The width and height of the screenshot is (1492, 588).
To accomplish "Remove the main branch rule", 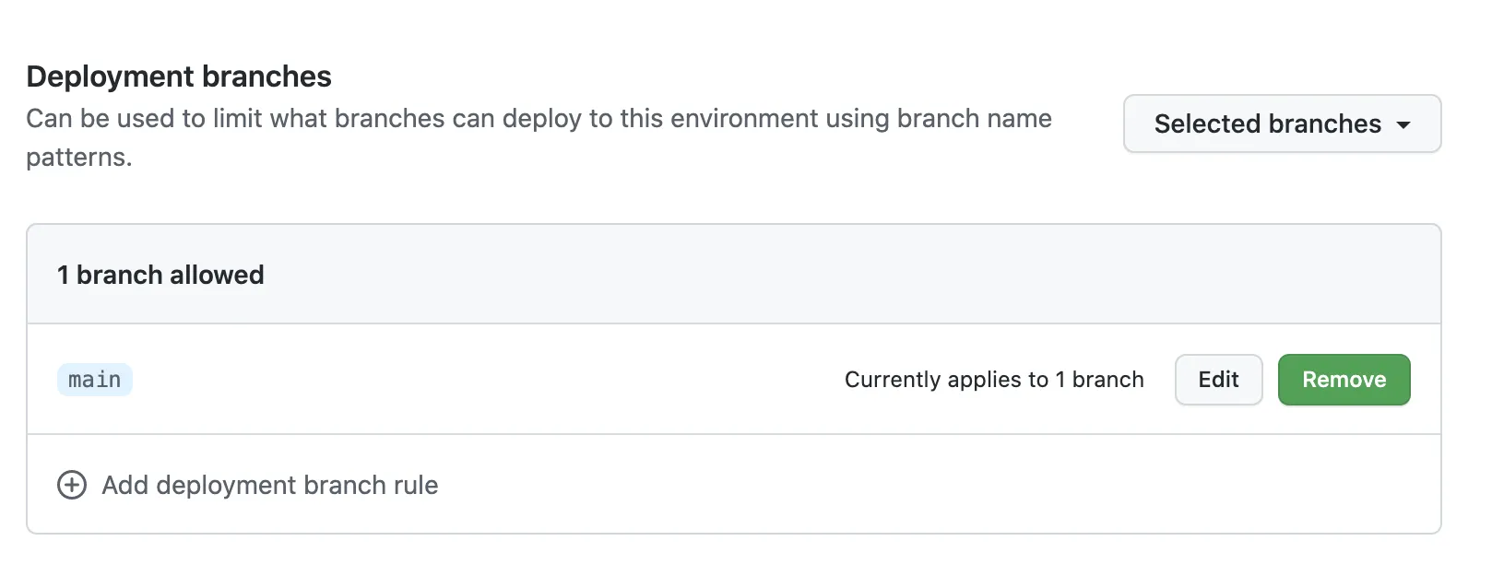I will click(1344, 380).
